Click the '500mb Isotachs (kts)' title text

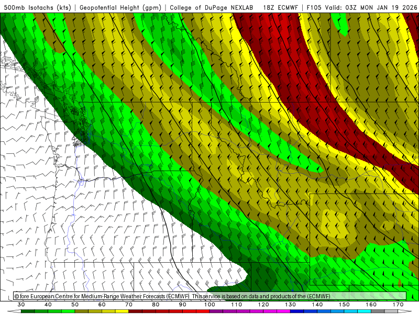pyautogui.click(x=38, y=7)
